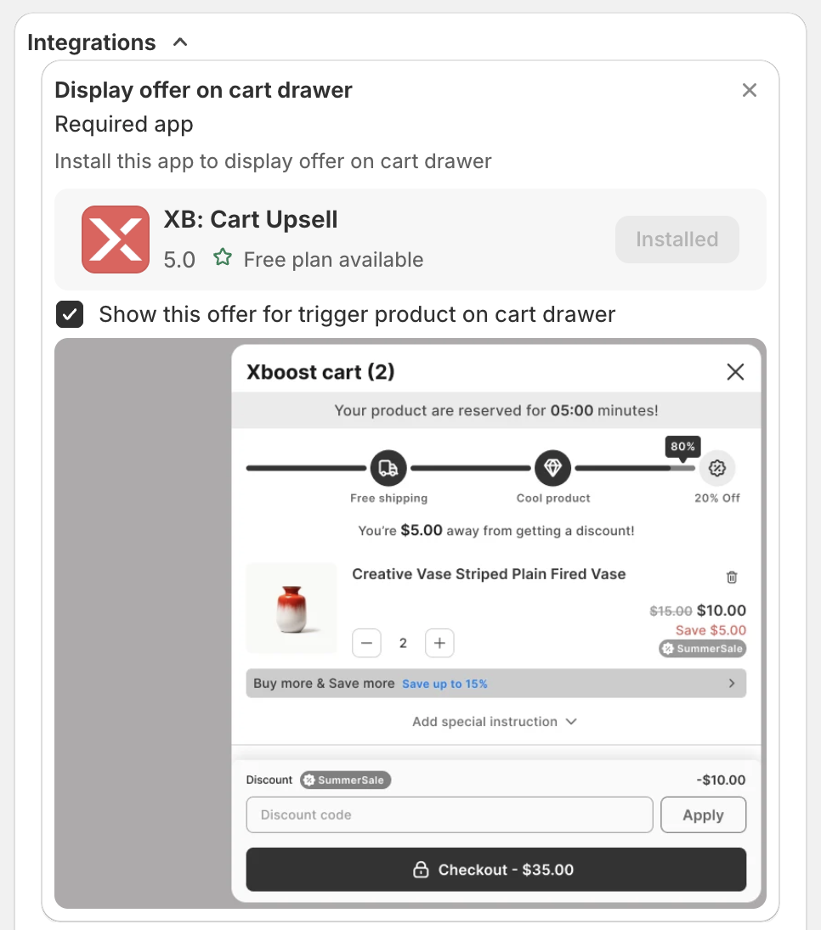Click the XB: Cart Upsell app logo
Screen dimensions: 821x930
tap(116, 240)
